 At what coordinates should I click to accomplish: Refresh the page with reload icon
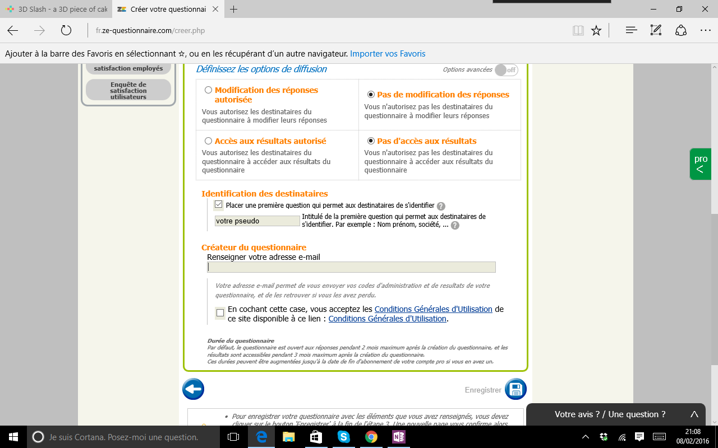66,31
